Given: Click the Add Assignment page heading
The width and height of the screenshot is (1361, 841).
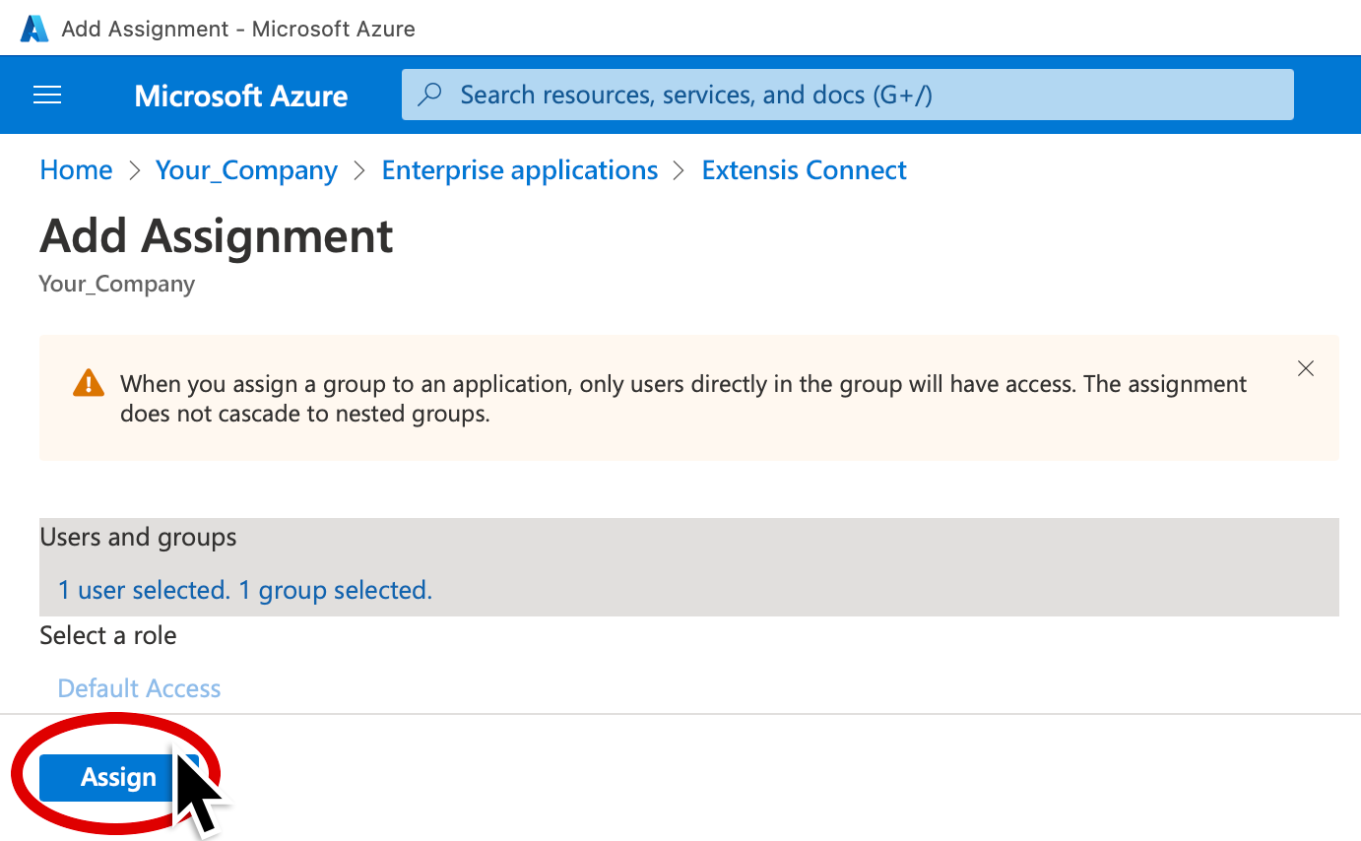Looking at the screenshot, I should tap(217, 236).
